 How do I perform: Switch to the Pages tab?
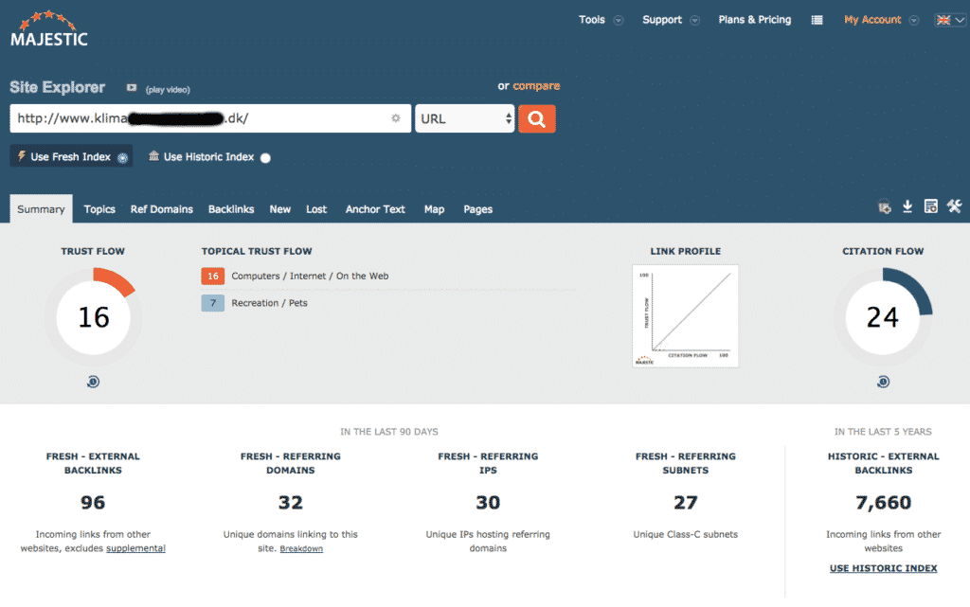477,209
